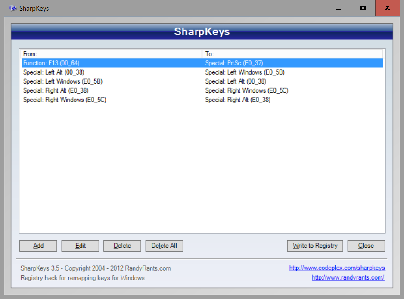Select the Left Alt (00_38) source row

pos(53,72)
